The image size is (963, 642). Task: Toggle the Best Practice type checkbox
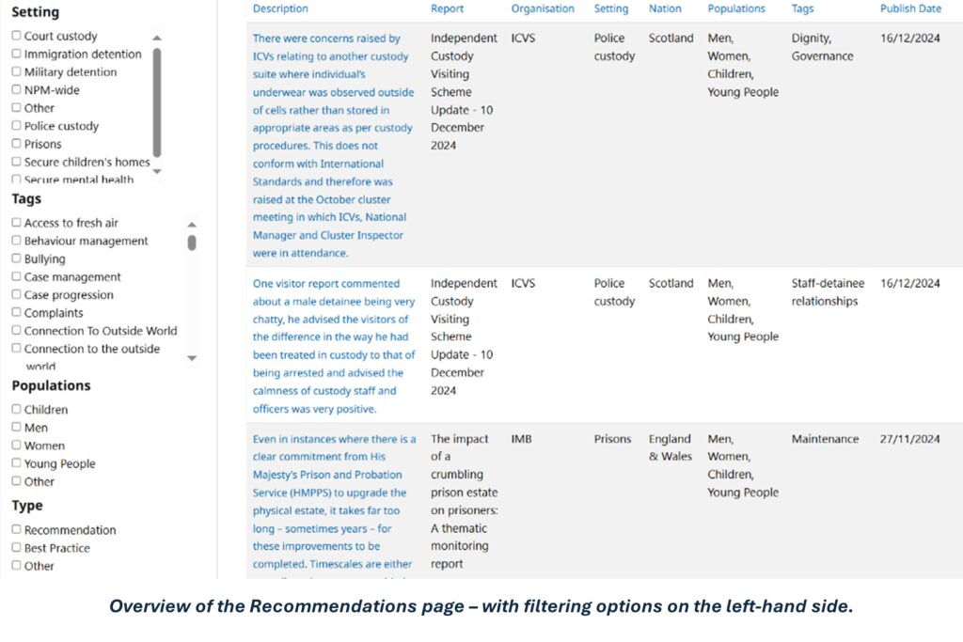pos(17,548)
